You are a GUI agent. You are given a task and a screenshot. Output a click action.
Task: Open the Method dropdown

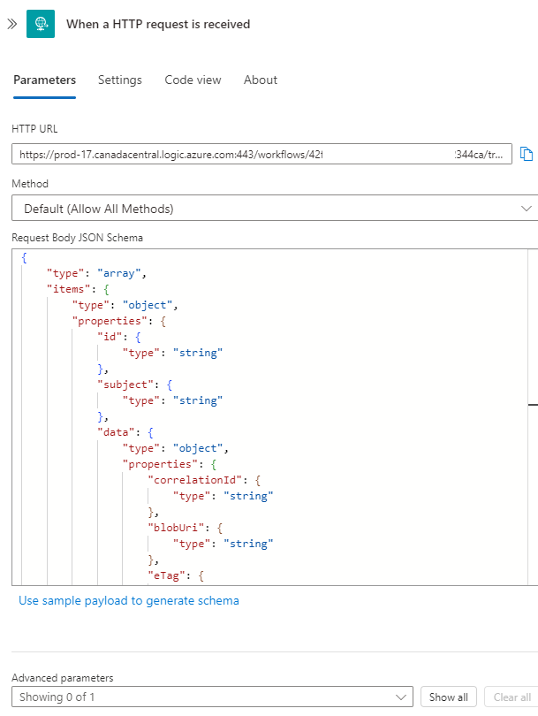(x=275, y=209)
